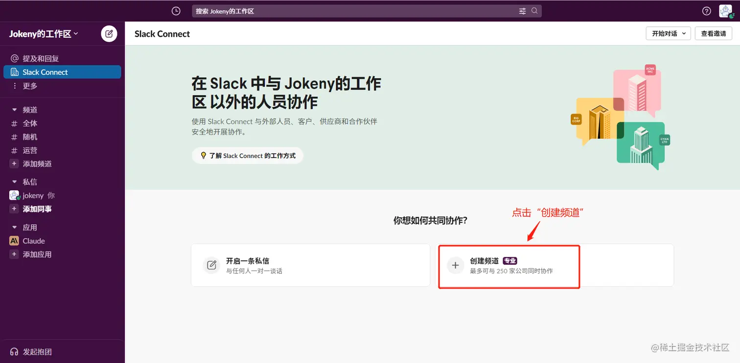This screenshot has height=363, width=740.
Task: Click hash icon beside 随机
Action: click(x=14, y=137)
